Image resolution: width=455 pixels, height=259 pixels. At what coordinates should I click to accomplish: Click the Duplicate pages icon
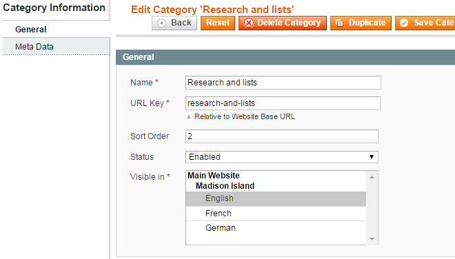tap(339, 23)
